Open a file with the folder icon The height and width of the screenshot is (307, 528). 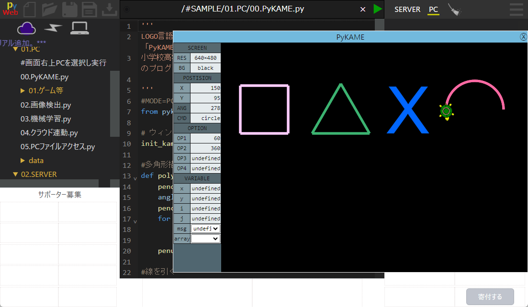pos(49,10)
